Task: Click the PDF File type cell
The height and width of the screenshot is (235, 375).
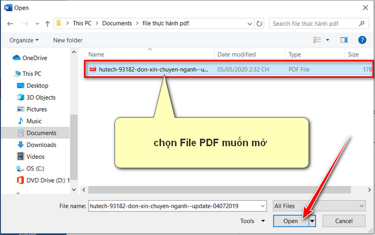Action: pos(299,69)
